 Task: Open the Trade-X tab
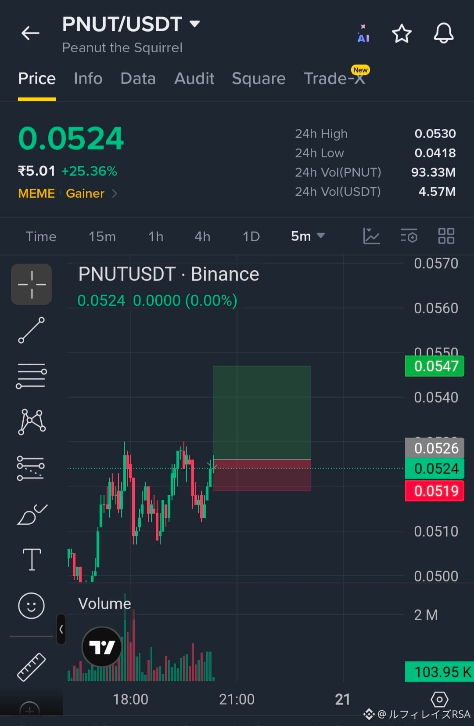coord(334,79)
